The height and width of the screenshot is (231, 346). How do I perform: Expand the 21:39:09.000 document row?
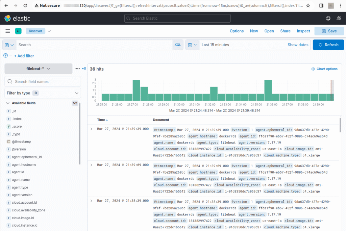tap(91, 165)
